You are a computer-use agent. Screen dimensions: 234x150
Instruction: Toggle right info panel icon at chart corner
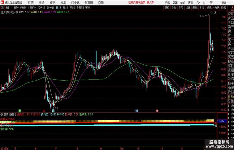[215, 12]
